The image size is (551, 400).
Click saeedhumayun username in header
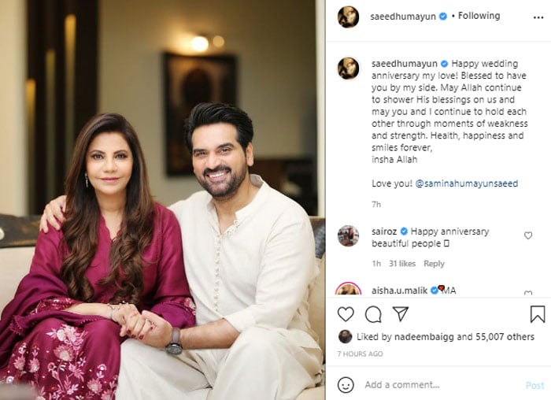click(403, 17)
